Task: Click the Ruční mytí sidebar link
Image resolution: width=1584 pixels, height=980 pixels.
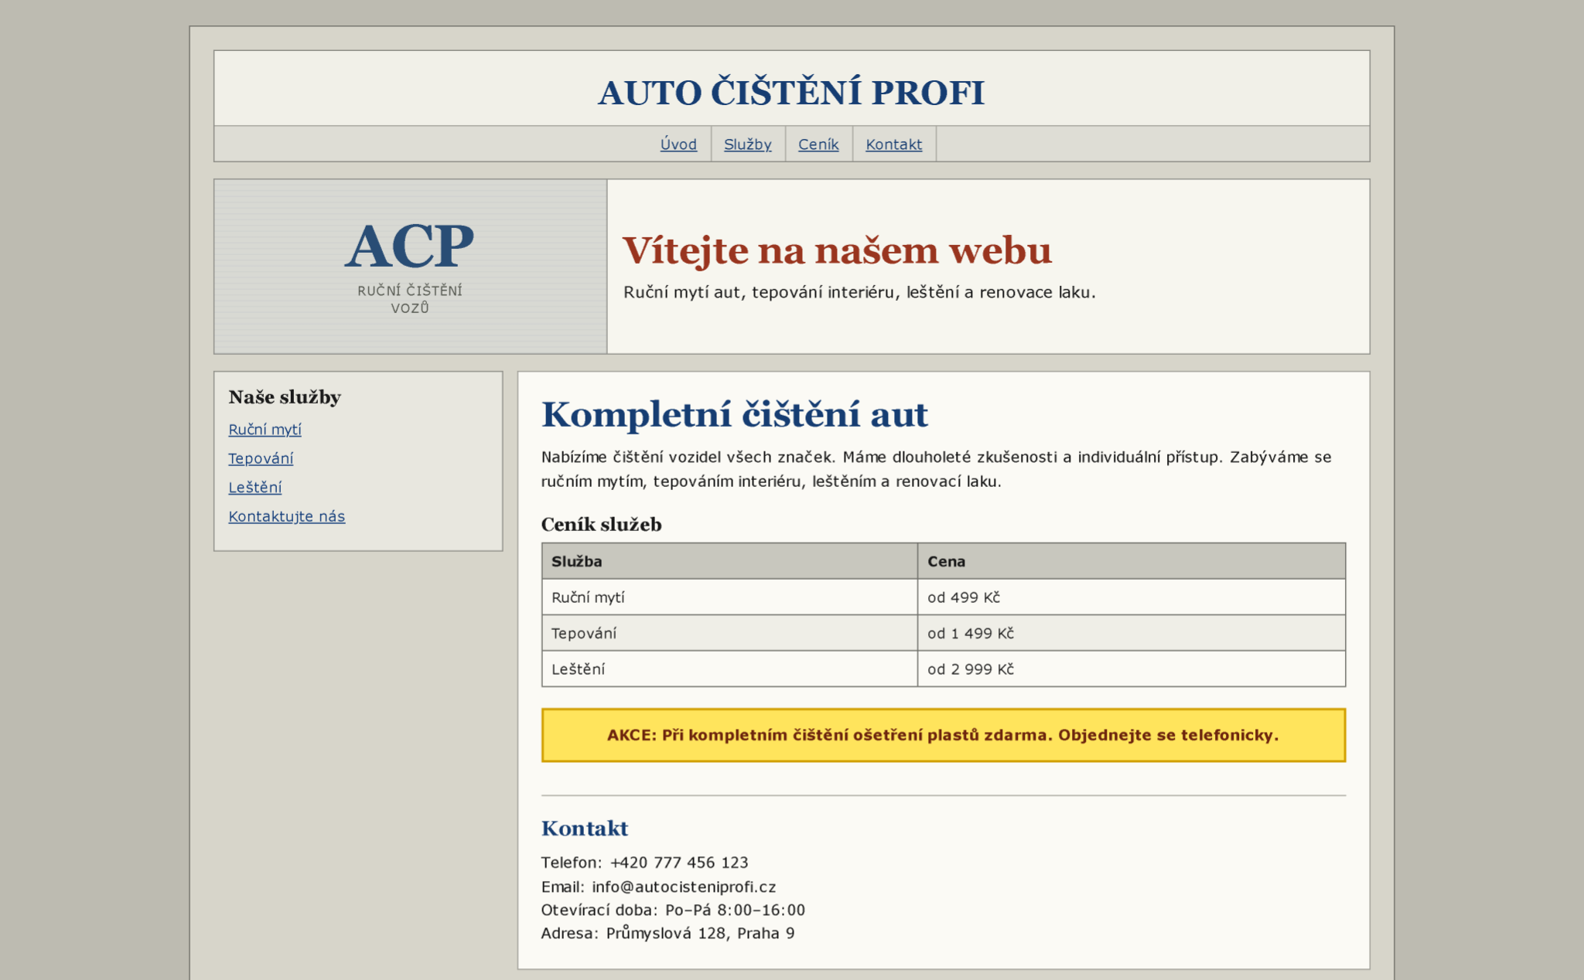Action: click(x=265, y=430)
